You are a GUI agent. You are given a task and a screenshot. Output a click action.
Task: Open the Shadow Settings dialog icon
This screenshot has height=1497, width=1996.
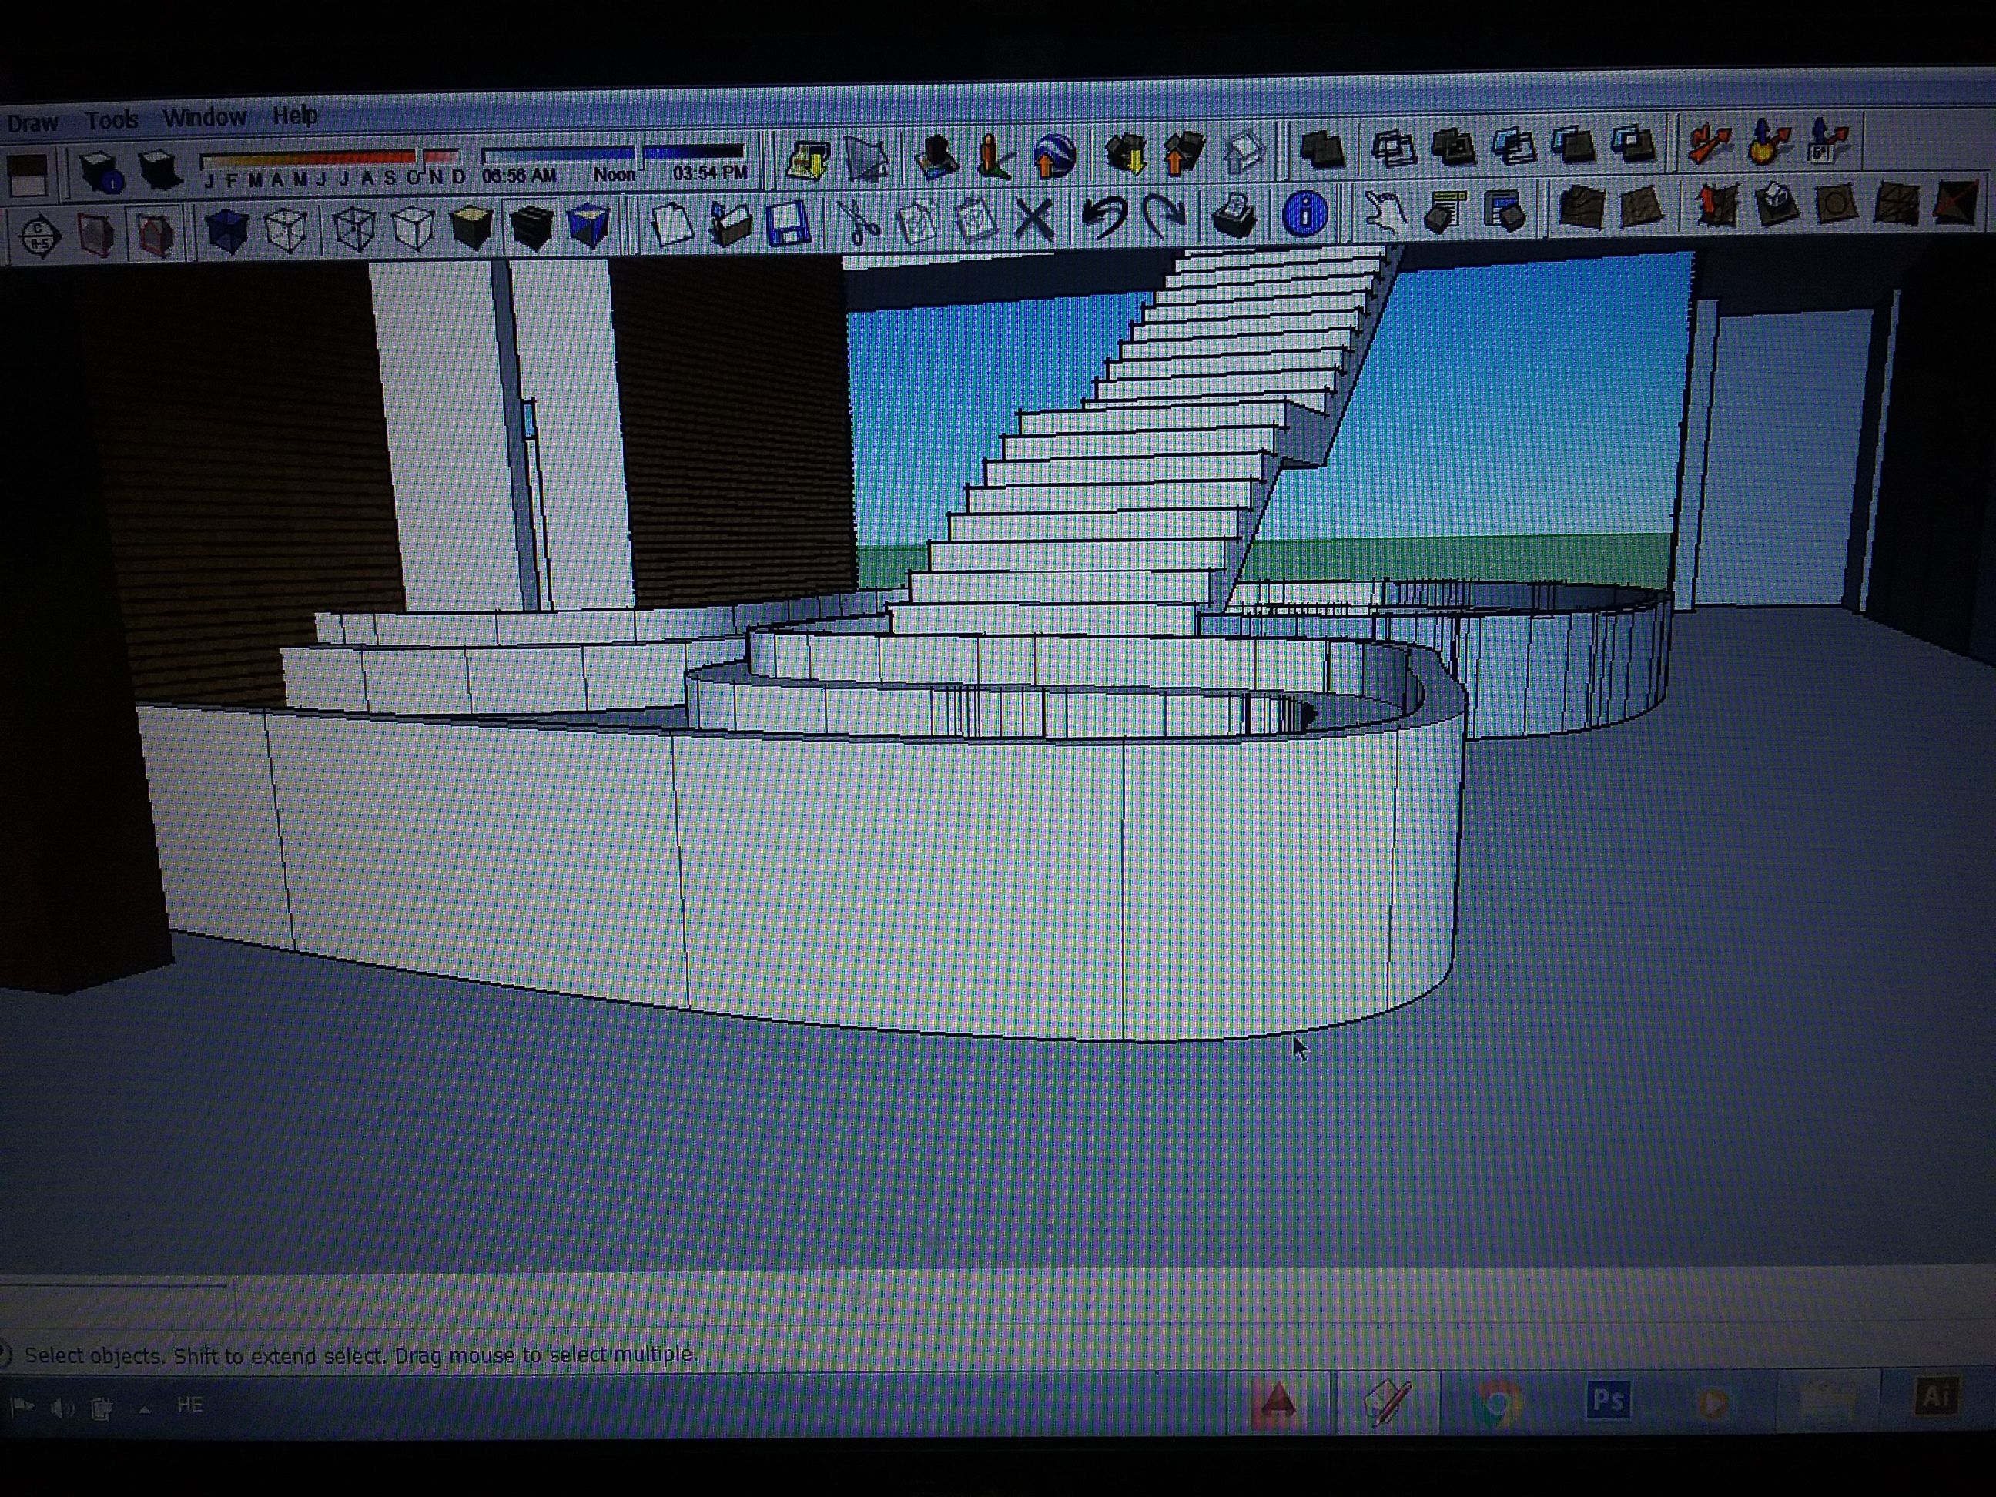(x=100, y=172)
